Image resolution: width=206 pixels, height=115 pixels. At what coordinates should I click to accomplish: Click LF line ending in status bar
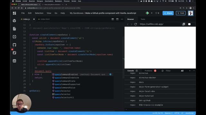tap(182, 113)
